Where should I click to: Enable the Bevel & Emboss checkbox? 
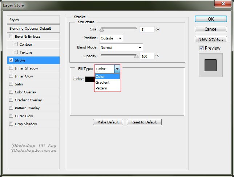coord(11,36)
